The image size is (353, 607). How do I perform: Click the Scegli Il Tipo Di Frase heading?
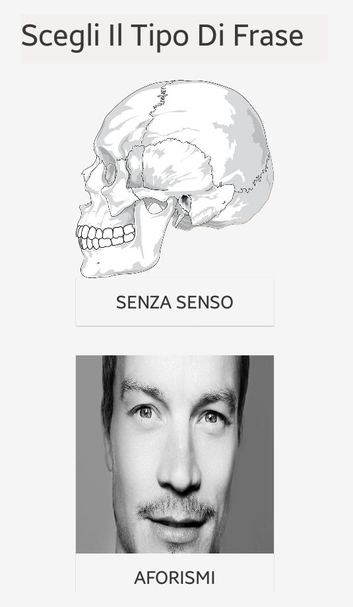point(162,36)
